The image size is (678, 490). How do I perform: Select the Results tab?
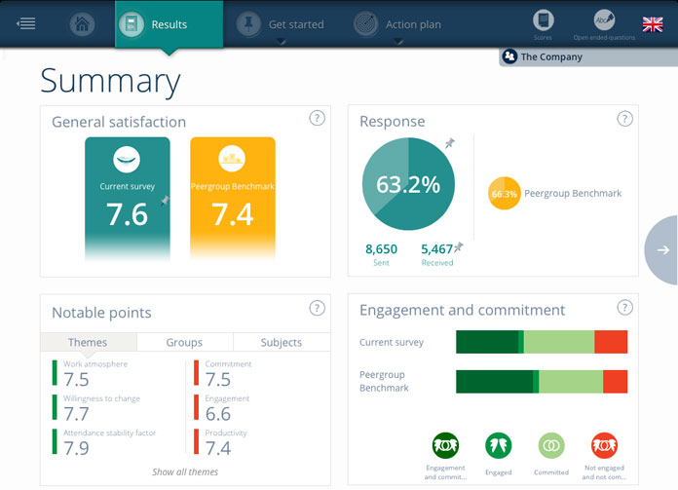click(169, 24)
